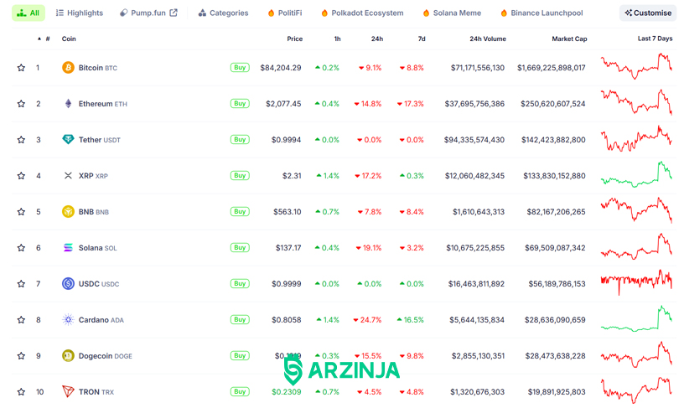Switch to the Highlights tab

[x=80, y=13]
